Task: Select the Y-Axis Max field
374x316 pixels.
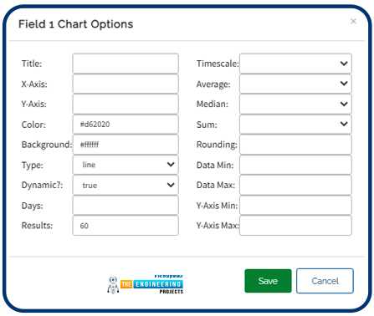Action: 295,226
